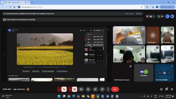Select the 720p MP4 format option
176x99 pixels.
[95, 42]
